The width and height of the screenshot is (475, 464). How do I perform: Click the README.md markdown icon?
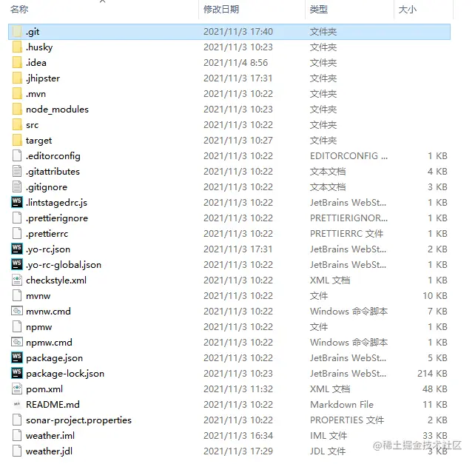[x=17, y=404]
